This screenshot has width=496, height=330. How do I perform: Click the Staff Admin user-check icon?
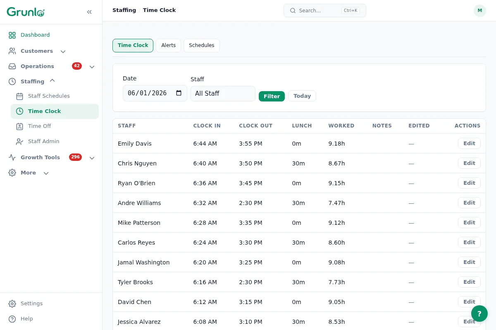point(19,141)
